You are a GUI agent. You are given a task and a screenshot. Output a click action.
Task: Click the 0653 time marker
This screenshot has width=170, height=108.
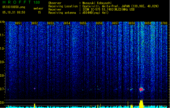click(x=51, y=23)
